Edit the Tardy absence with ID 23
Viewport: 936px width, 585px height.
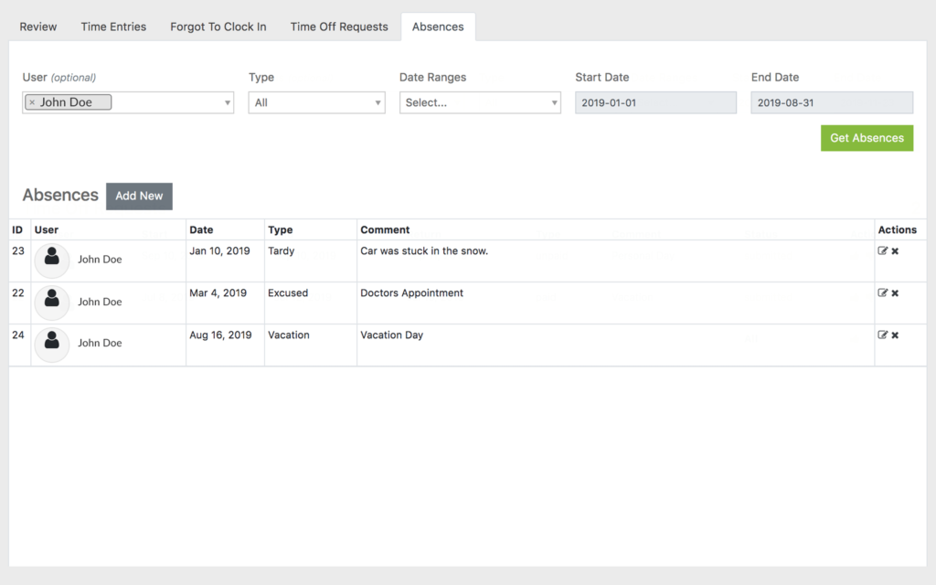pos(882,251)
